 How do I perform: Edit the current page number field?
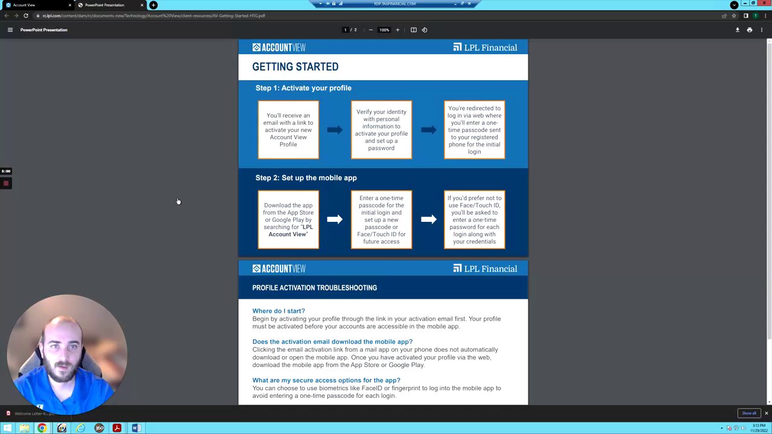[x=345, y=30]
